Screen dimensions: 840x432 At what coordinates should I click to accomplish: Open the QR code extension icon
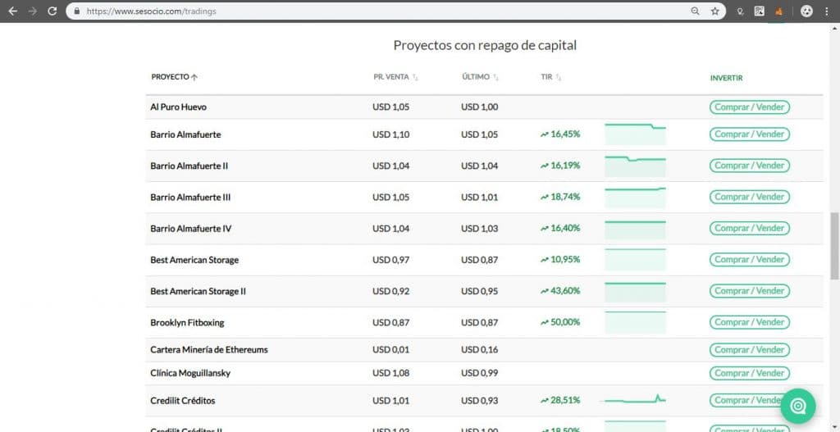pos(759,11)
